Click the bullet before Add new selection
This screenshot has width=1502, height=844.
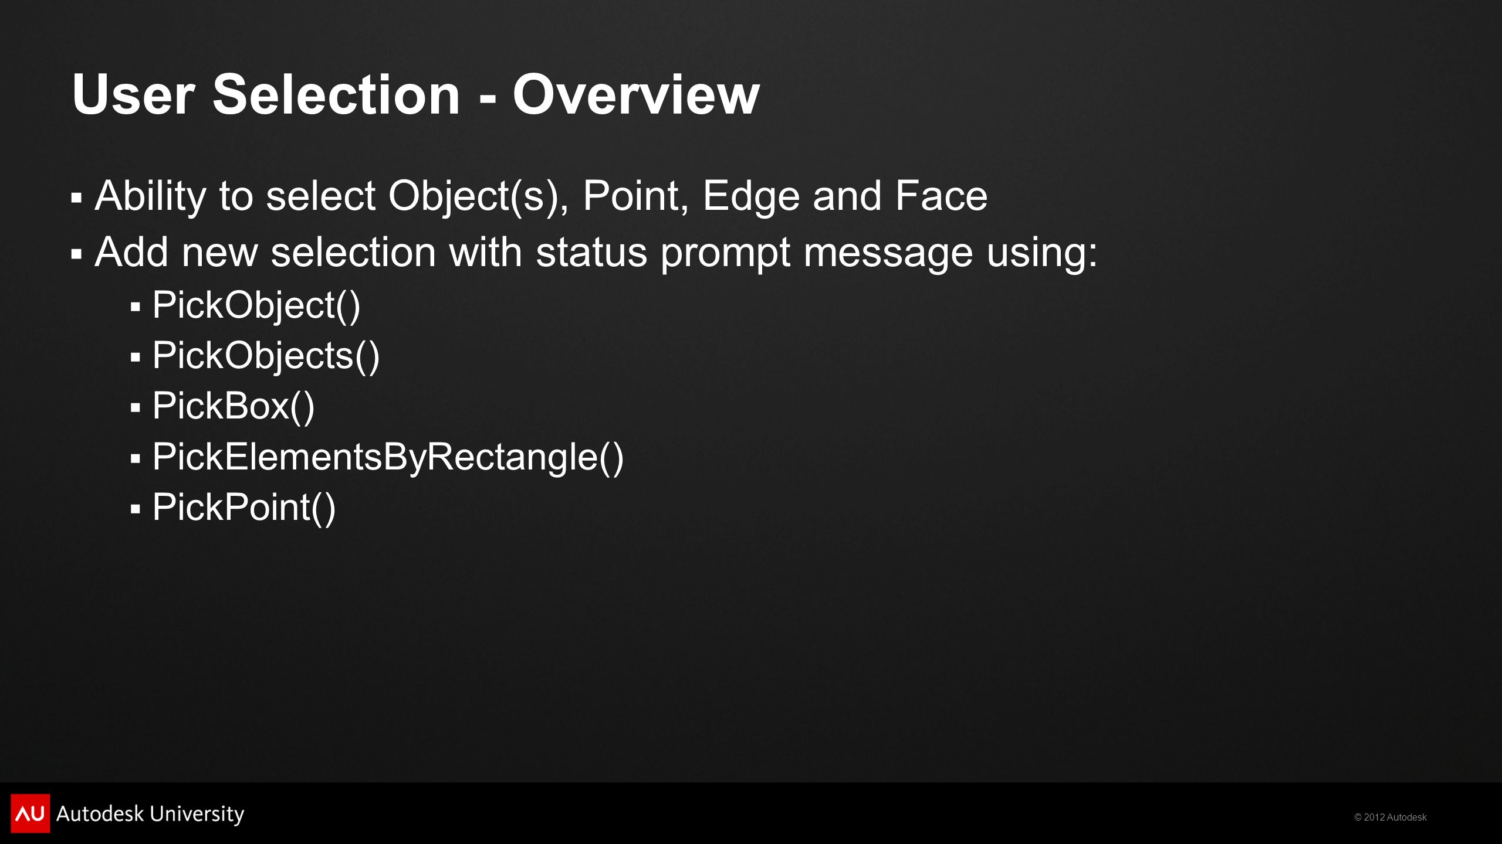(x=76, y=254)
